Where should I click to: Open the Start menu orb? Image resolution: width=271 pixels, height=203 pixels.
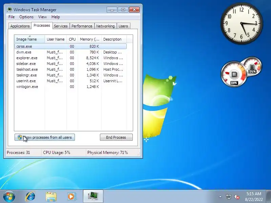pos(9,197)
